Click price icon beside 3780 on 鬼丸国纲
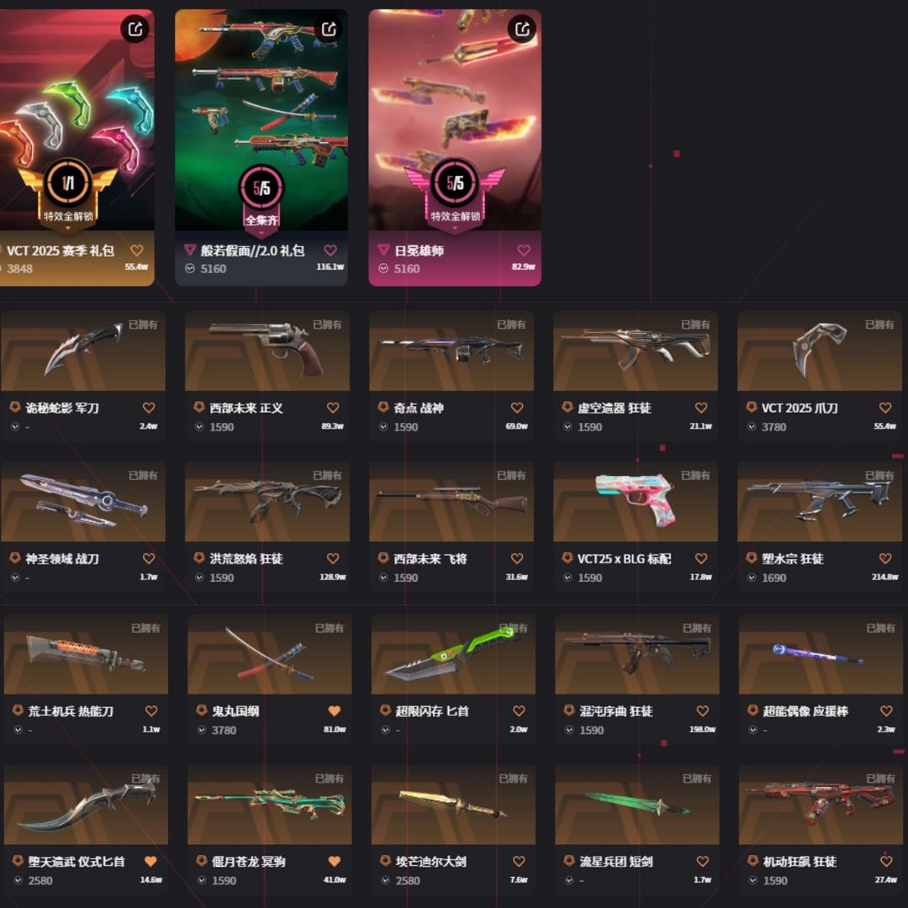Viewport: 908px width, 908px height. click(x=202, y=731)
